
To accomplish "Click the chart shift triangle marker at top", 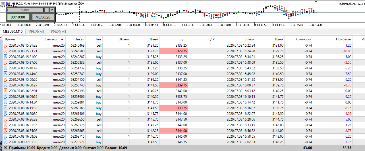I will [316, 2].
